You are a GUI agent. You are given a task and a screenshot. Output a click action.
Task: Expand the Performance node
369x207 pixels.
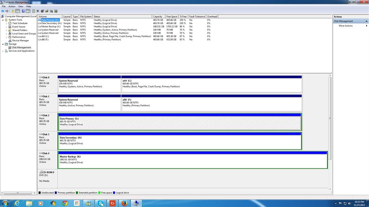coord(6,37)
